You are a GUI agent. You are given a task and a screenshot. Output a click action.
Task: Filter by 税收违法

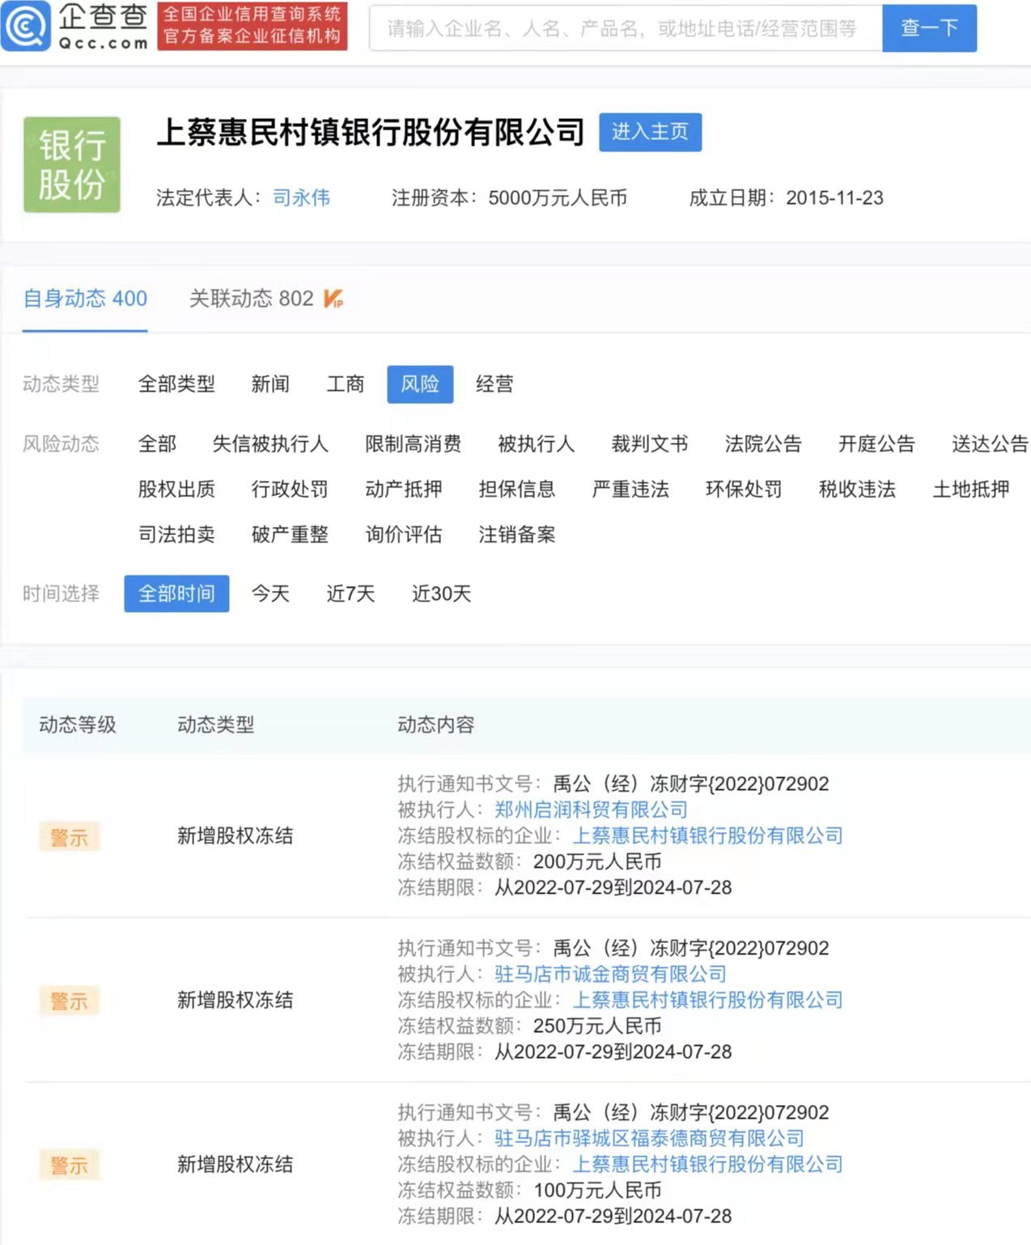coord(857,489)
